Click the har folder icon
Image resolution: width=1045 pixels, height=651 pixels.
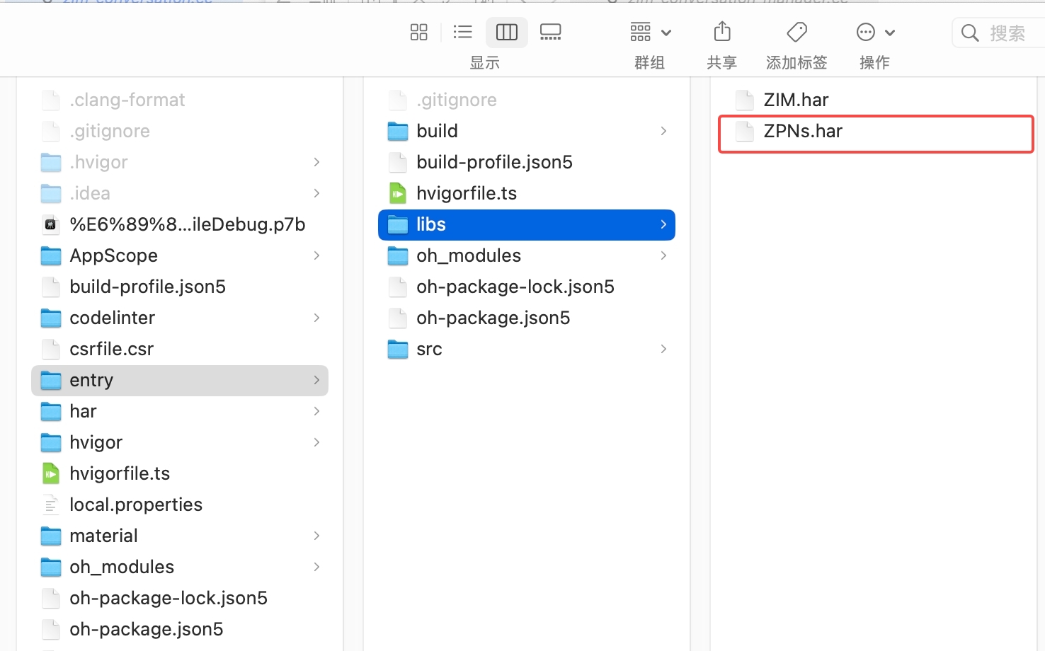point(51,411)
